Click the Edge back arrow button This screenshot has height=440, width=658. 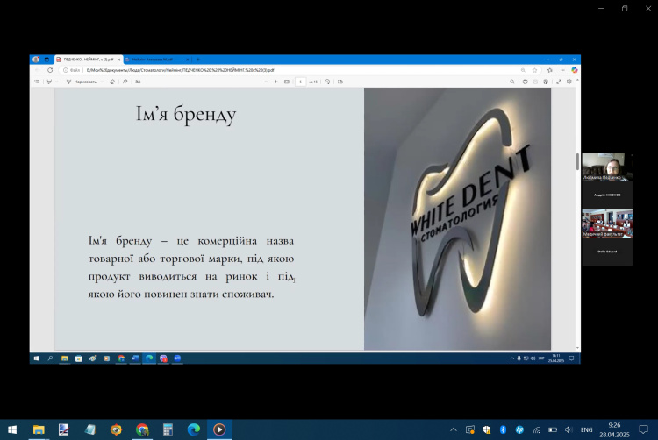pos(37,70)
